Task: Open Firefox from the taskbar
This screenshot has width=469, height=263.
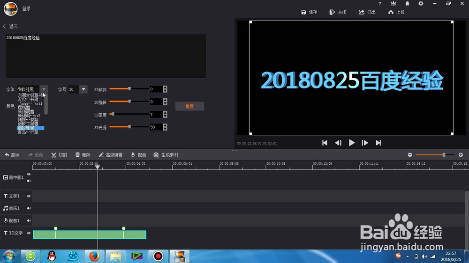Action: 94,256
